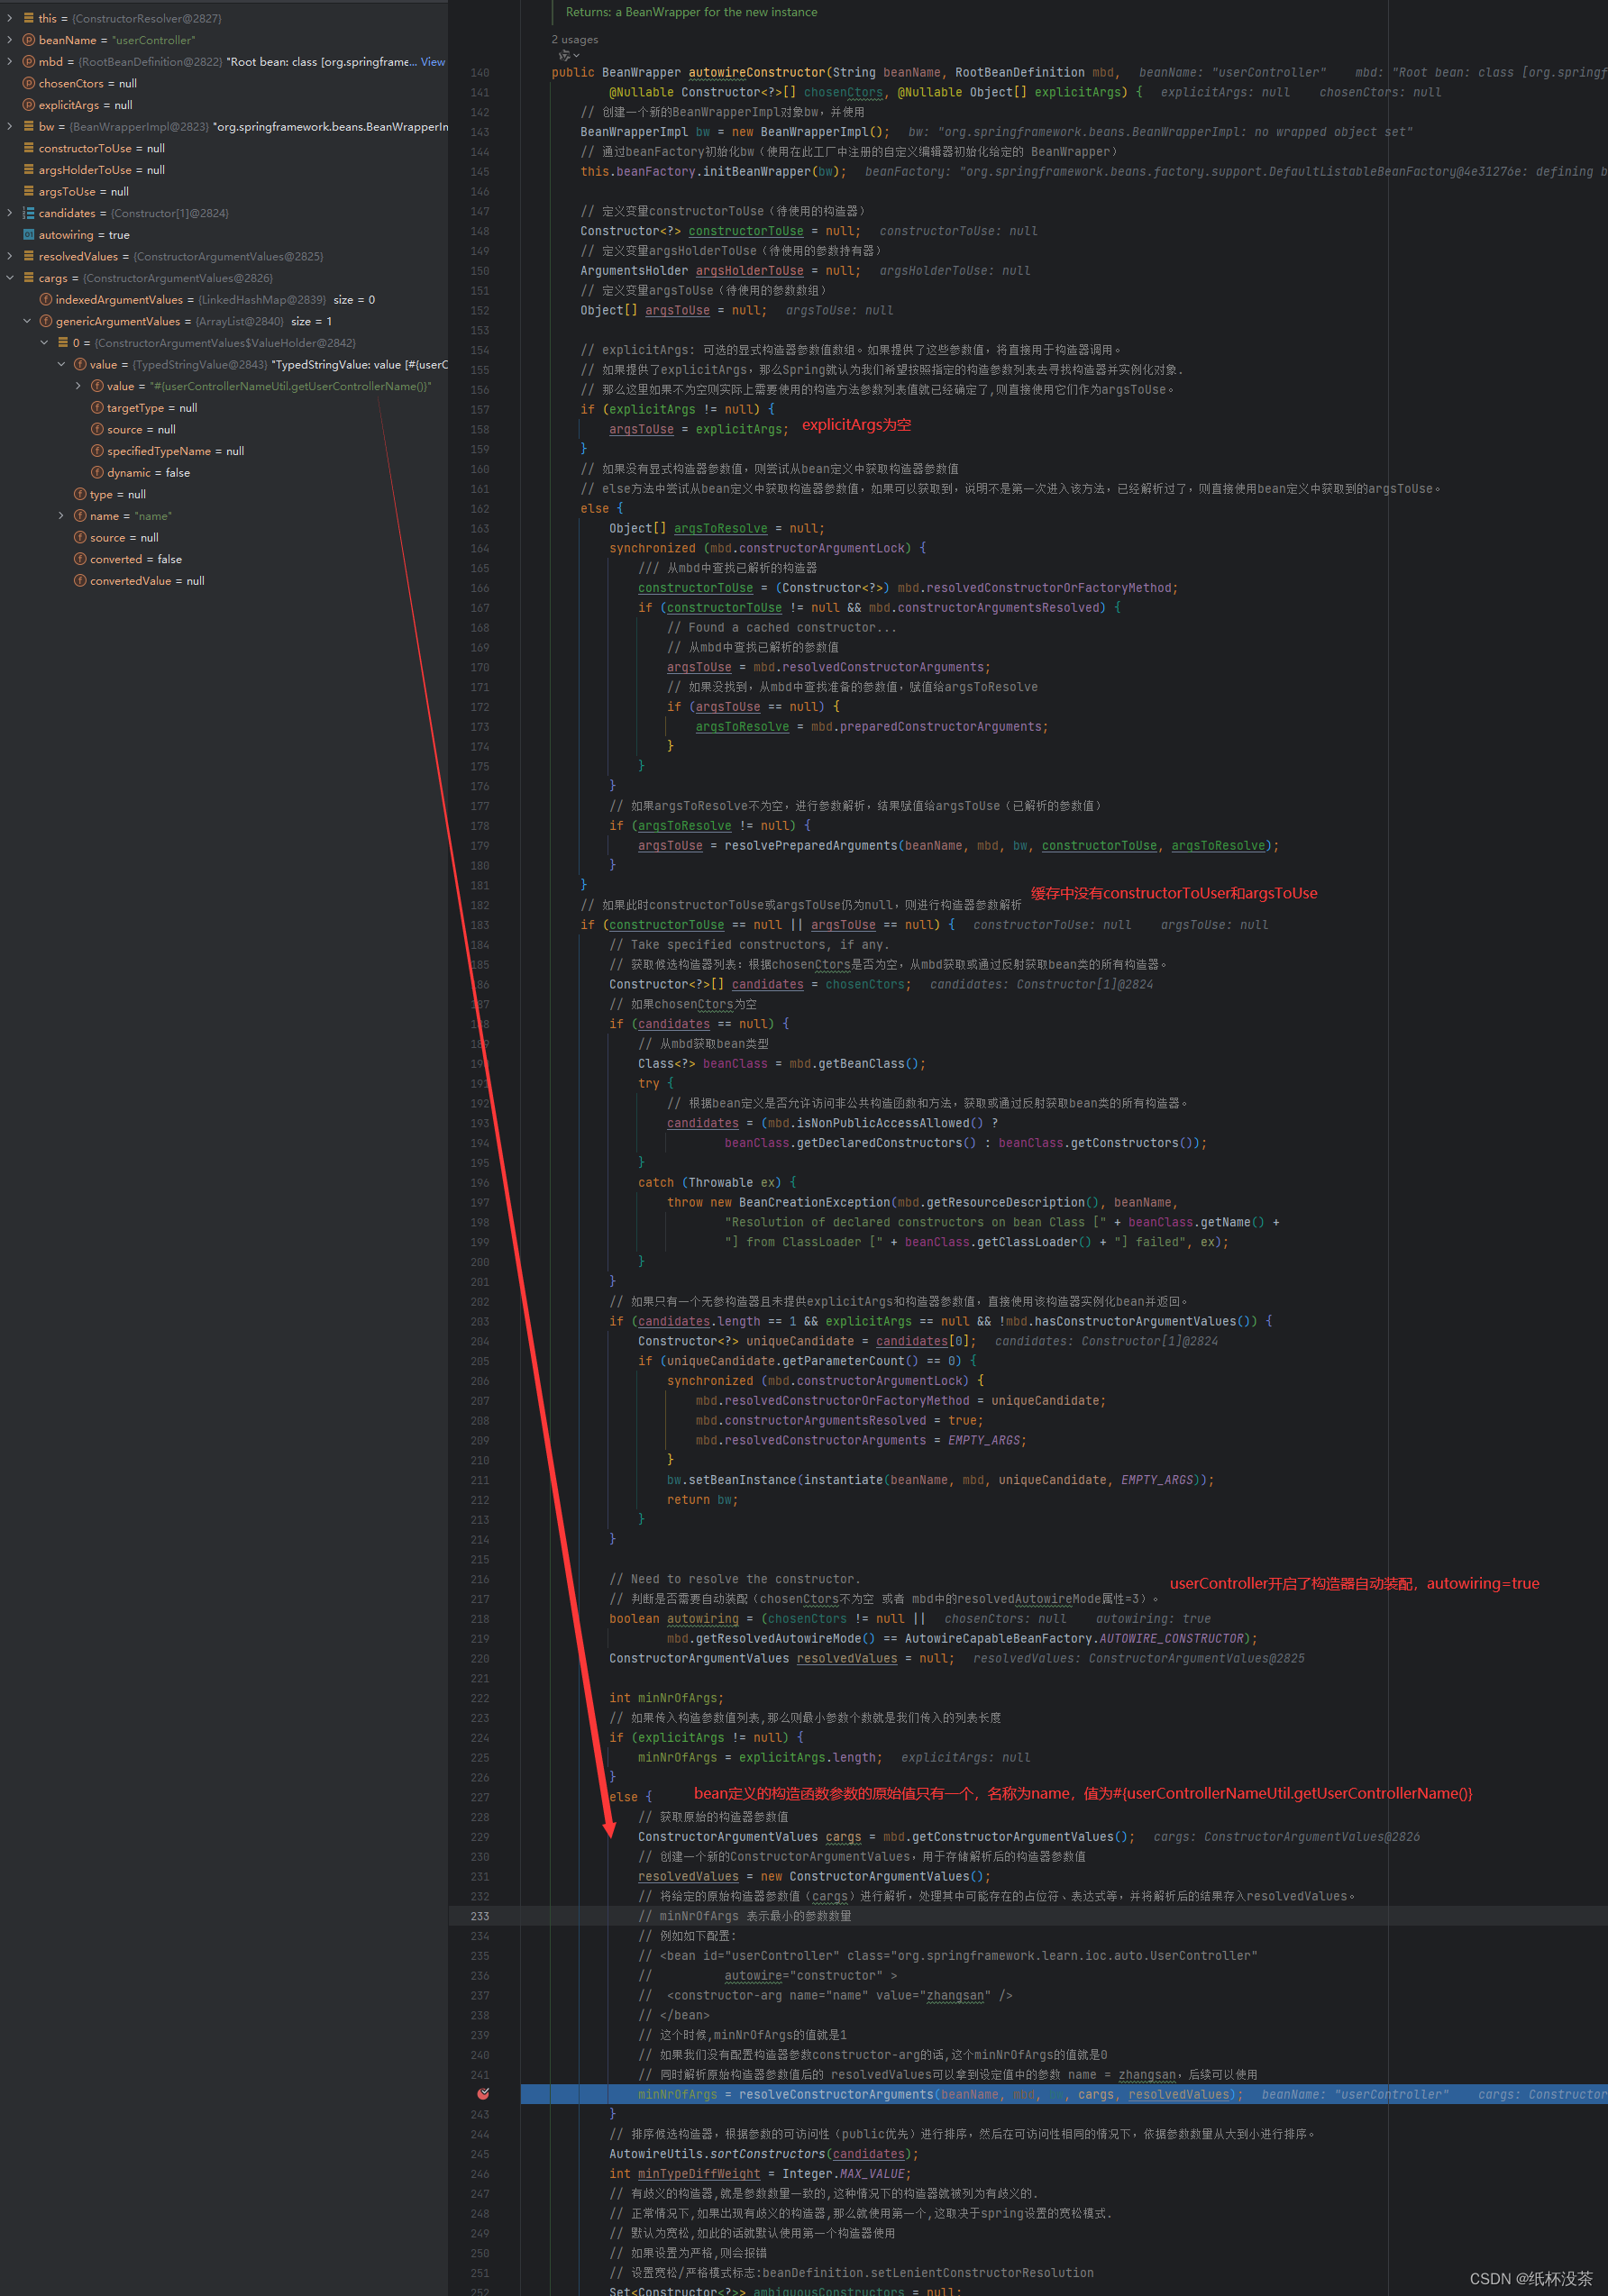The image size is (1608, 2296).
Task: Click the field icon beside dynamic
Action: pyautogui.click(x=97, y=473)
